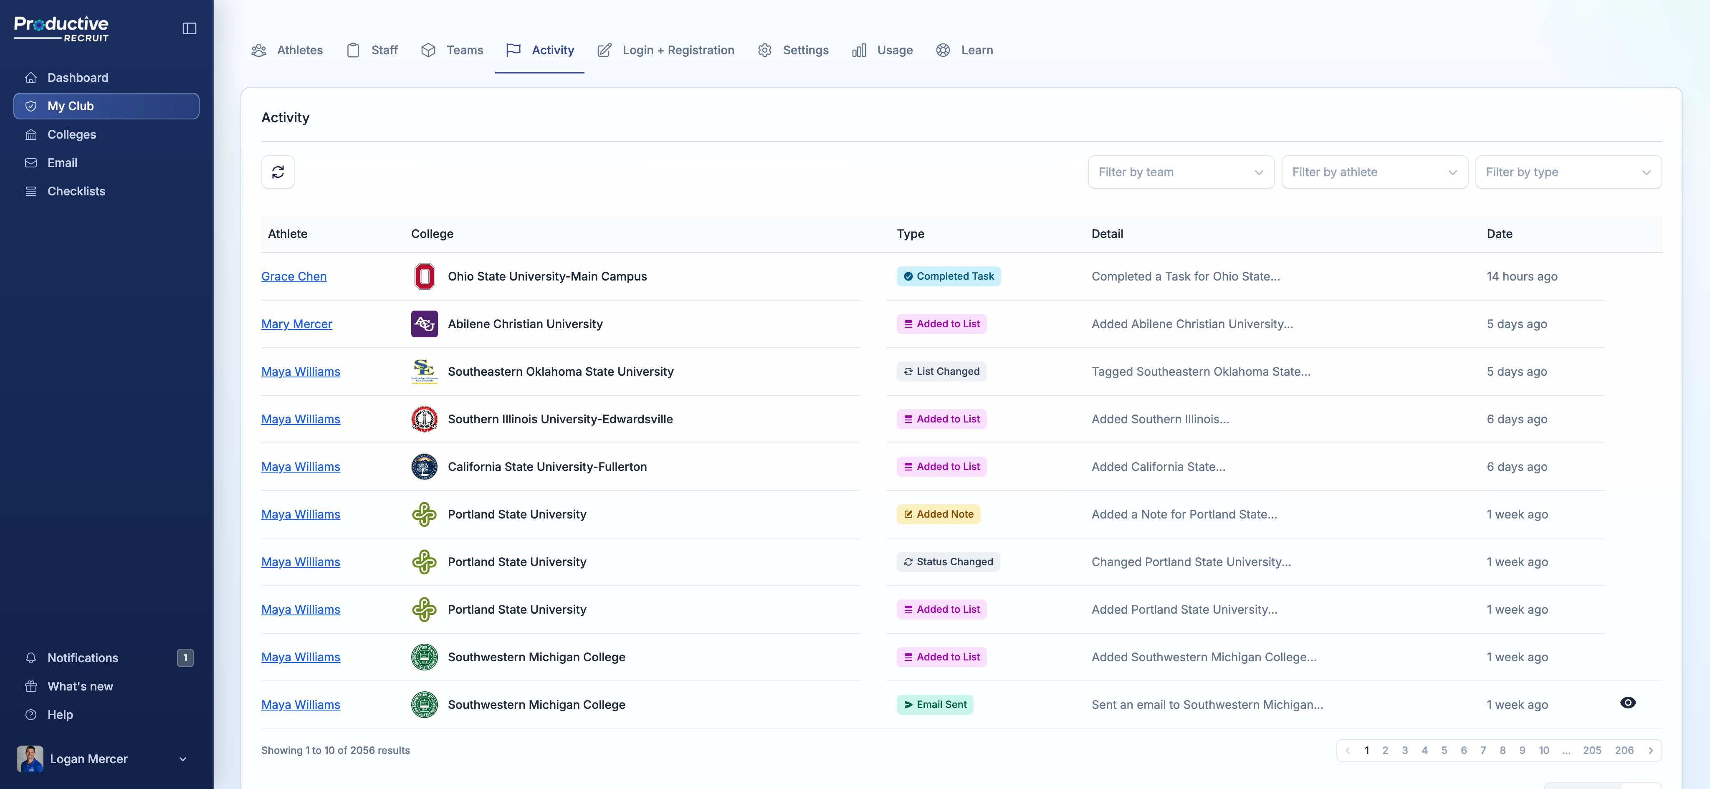Open Maya Williams link on Southeastern Oklahoma row
This screenshot has width=1710, height=789.
pyautogui.click(x=300, y=372)
